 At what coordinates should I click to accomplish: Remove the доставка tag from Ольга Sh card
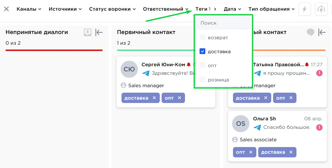pos(291,152)
